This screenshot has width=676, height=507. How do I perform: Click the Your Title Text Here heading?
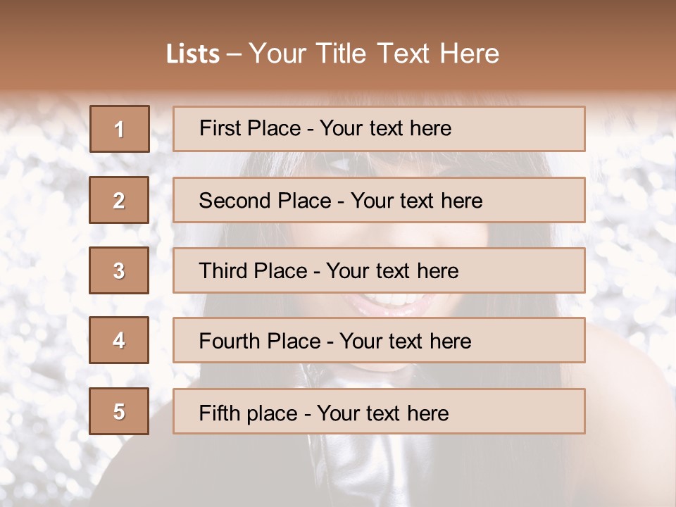tap(374, 54)
